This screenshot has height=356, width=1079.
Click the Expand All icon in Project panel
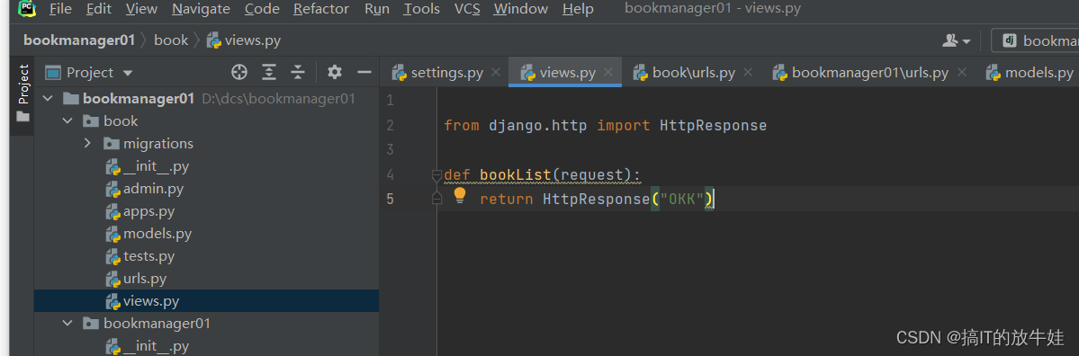269,72
